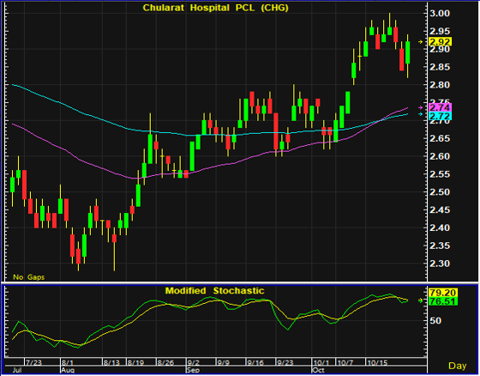The width and height of the screenshot is (480, 376).
Task: Click the Chularat Hospital PCL (CHG) title
Action: [216, 8]
